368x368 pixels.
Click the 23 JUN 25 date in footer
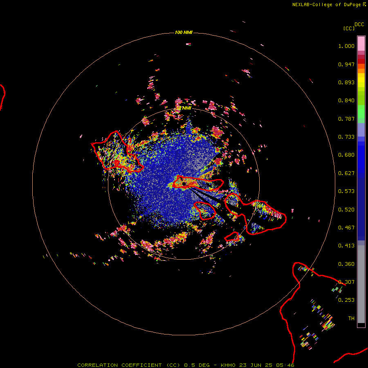click(256, 365)
